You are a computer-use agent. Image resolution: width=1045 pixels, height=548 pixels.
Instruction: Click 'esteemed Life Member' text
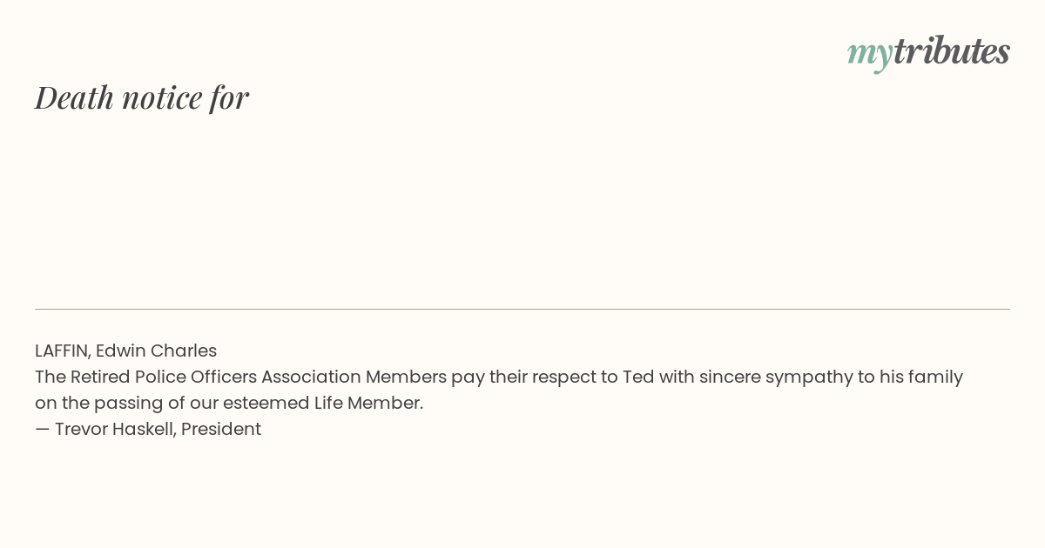coord(321,403)
